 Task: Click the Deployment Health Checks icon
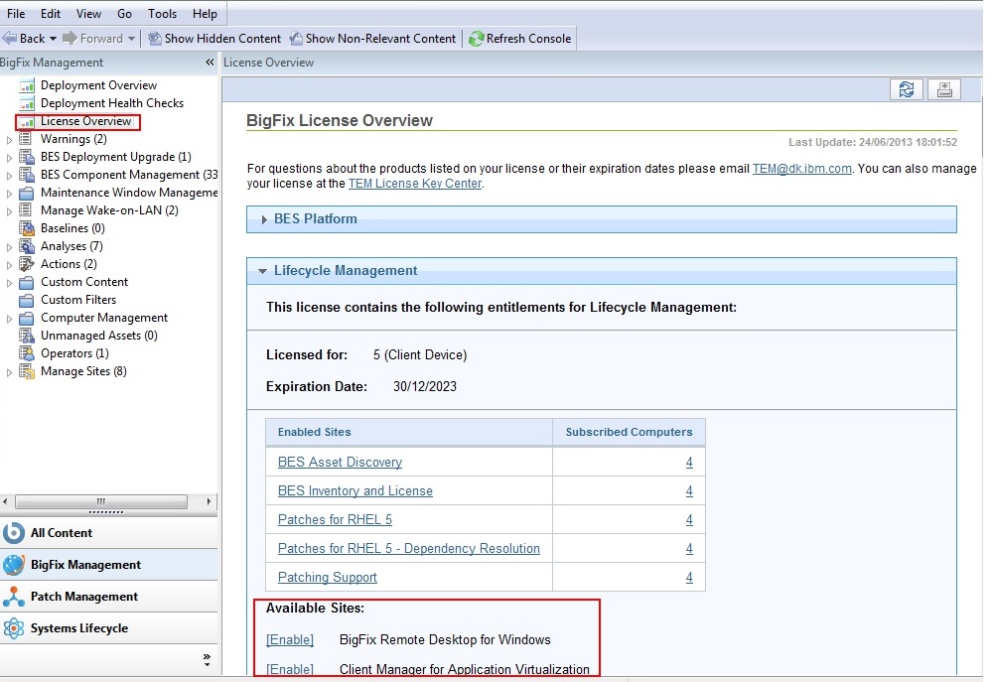coord(27,103)
